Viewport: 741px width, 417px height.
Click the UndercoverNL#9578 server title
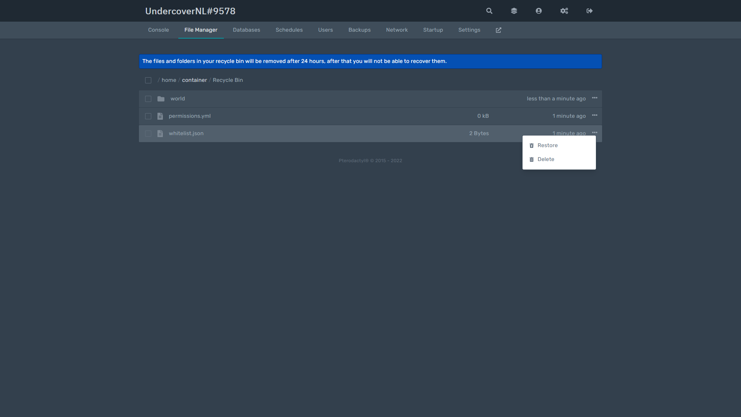coord(190,11)
